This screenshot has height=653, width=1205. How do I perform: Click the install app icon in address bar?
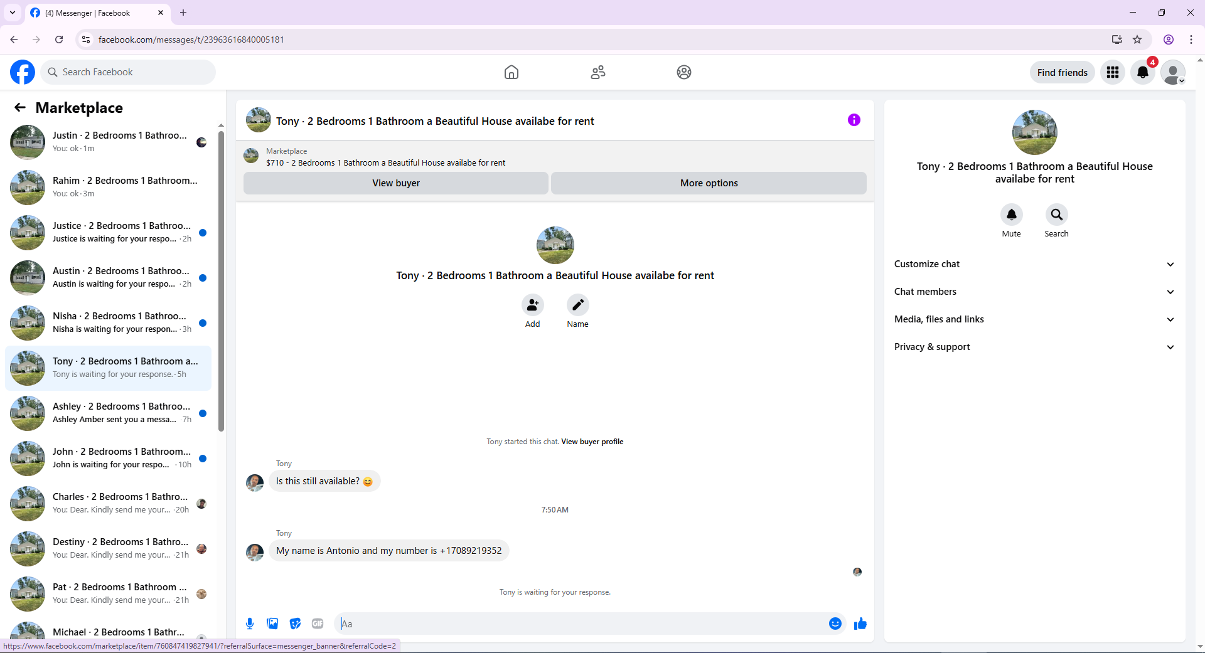(1117, 40)
